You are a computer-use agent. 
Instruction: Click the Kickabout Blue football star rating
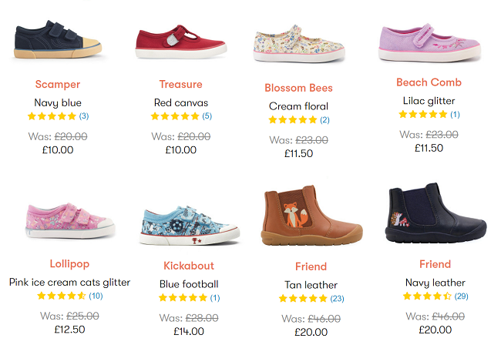point(189,297)
